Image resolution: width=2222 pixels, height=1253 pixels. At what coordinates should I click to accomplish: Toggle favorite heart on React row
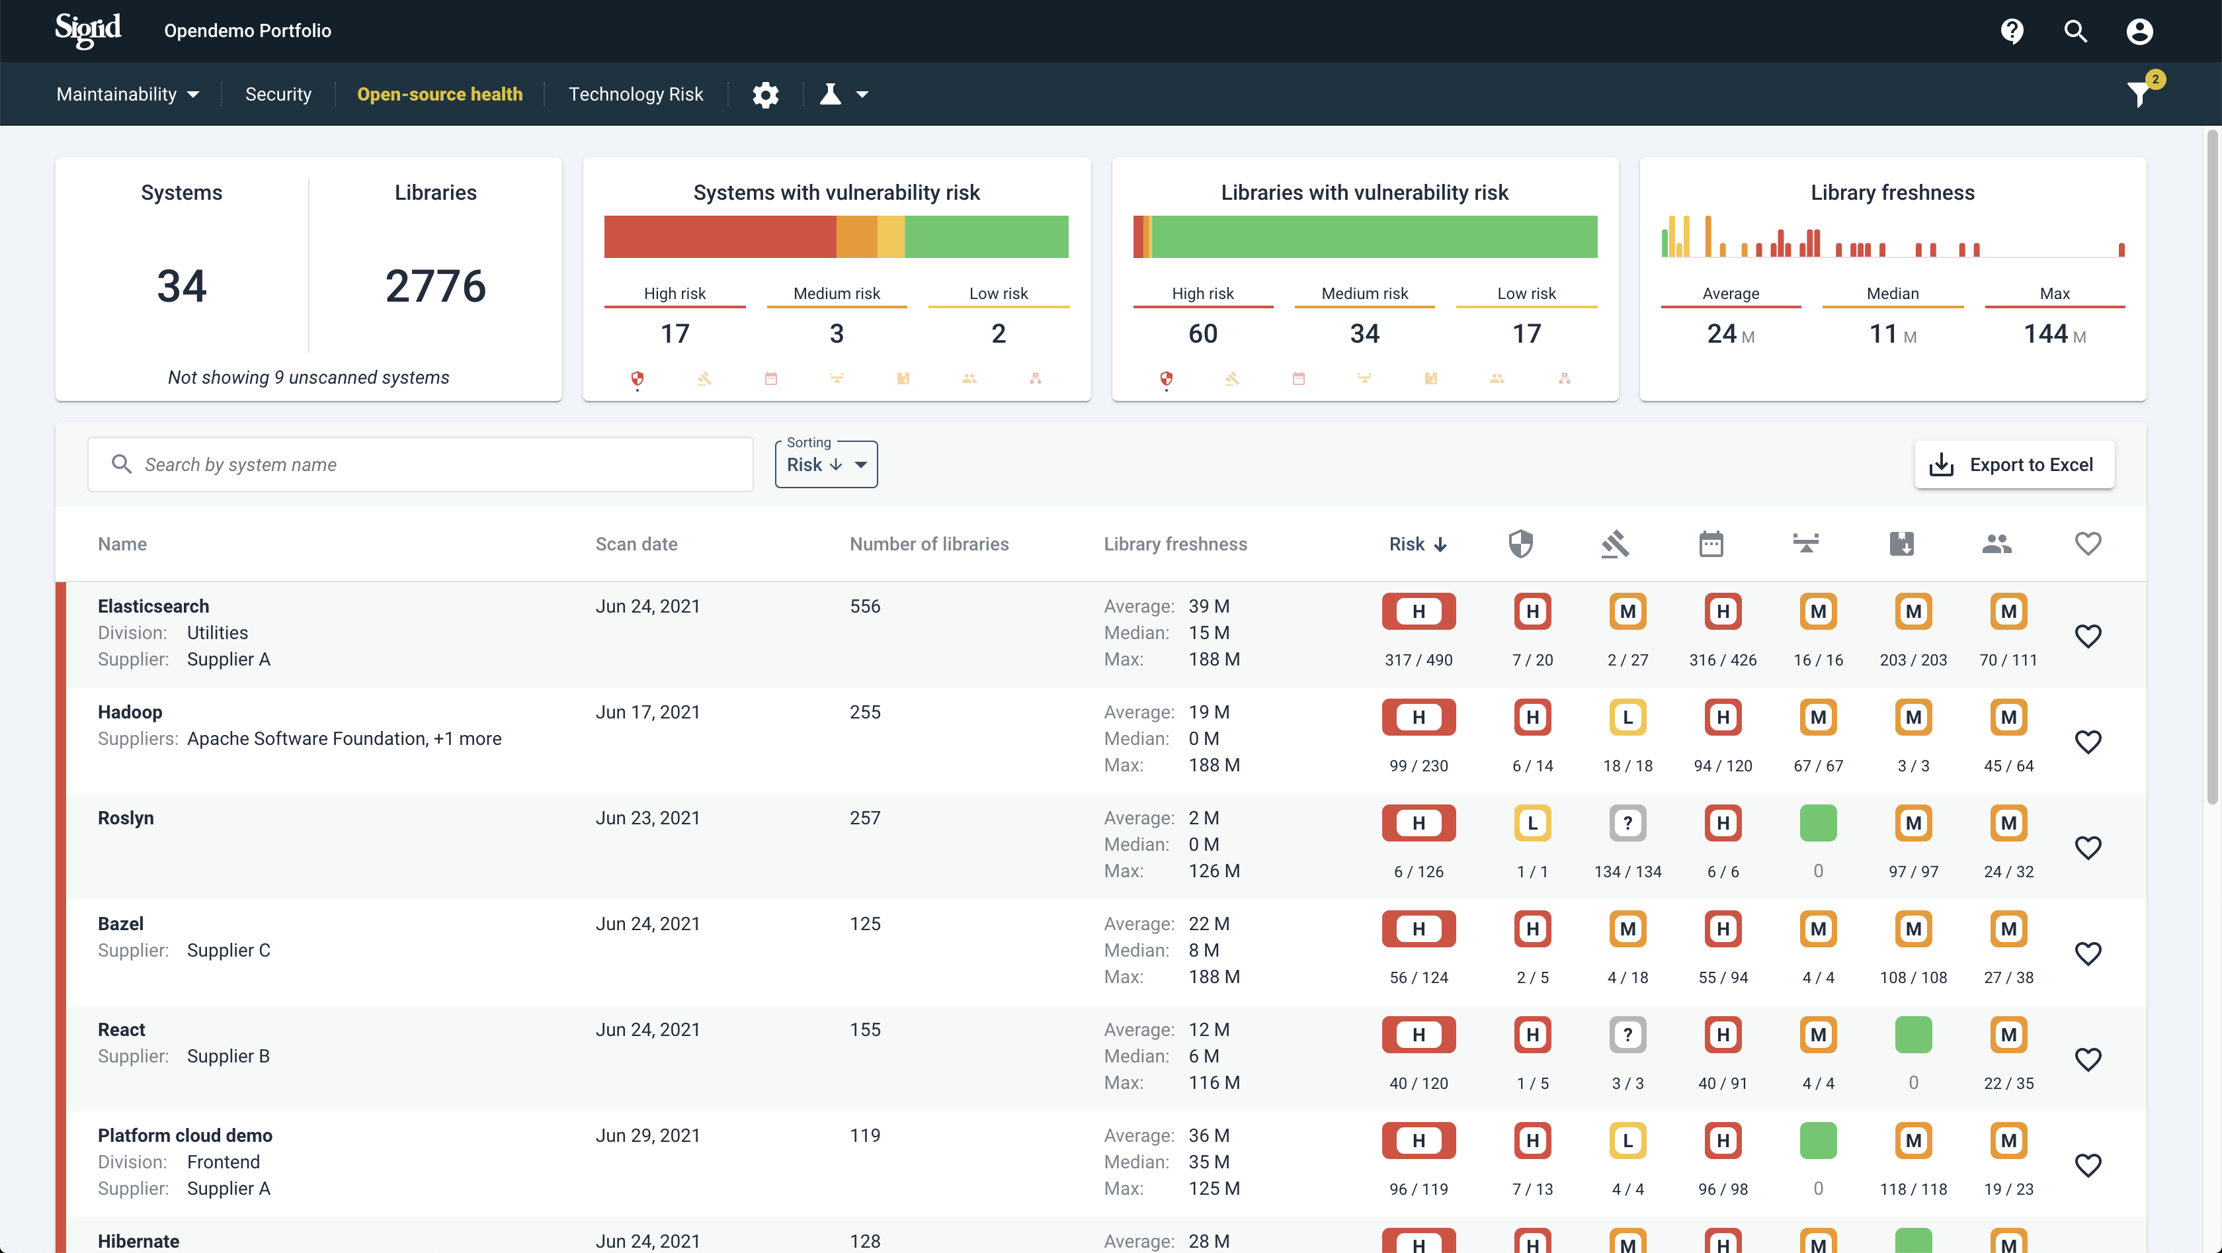[2088, 1059]
